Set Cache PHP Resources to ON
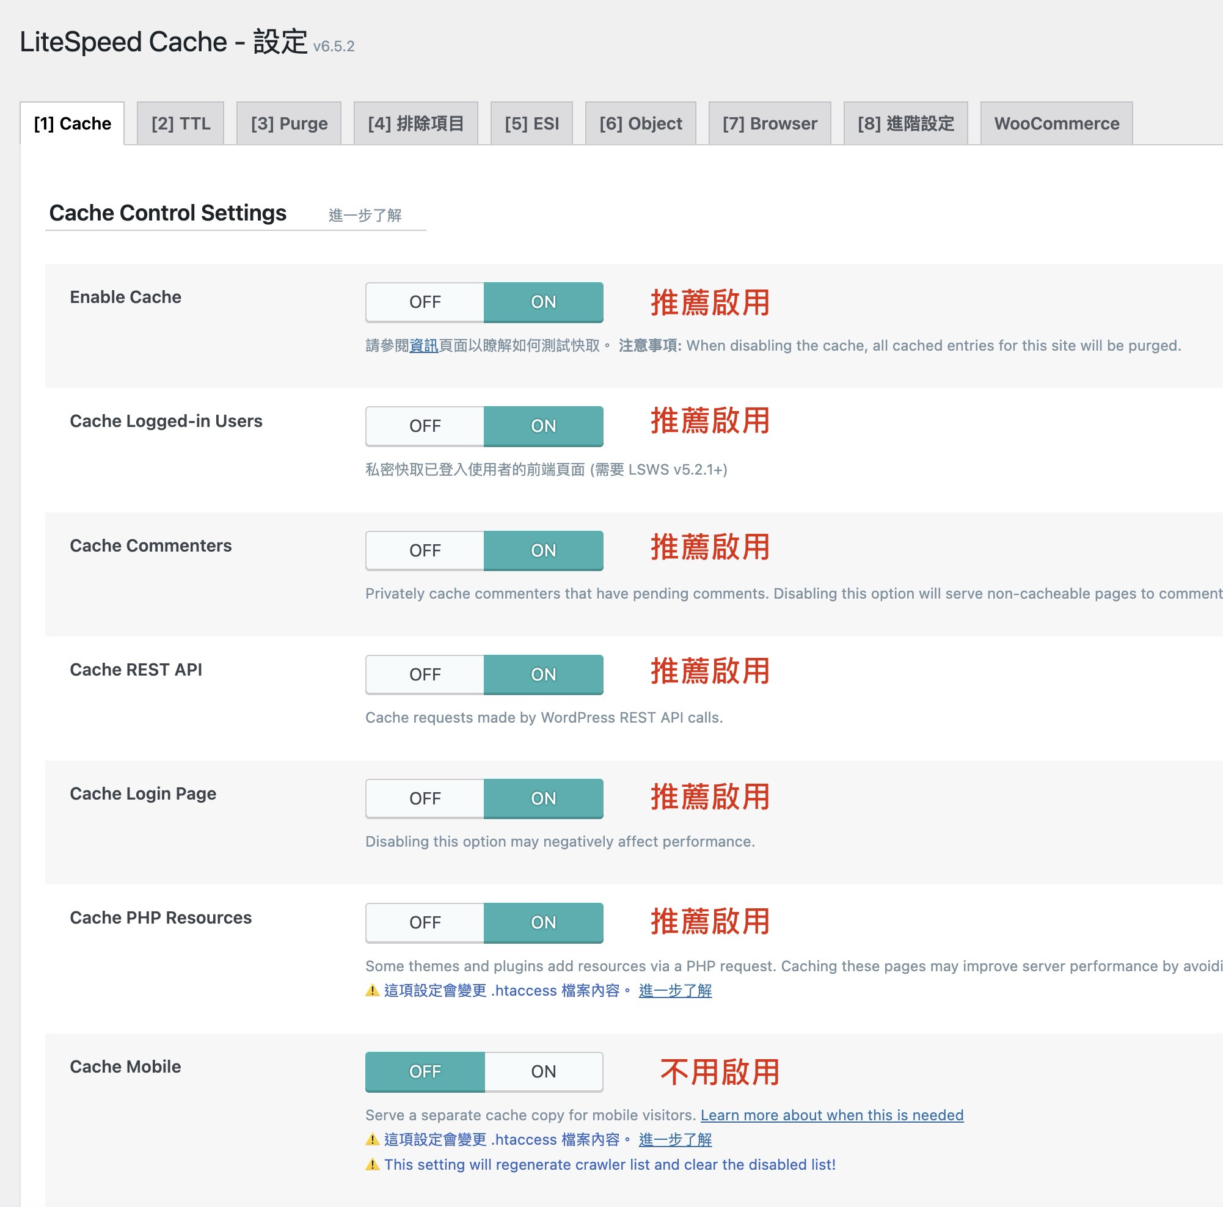This screenshot has width=1223, height=1207. click(543, 923)
